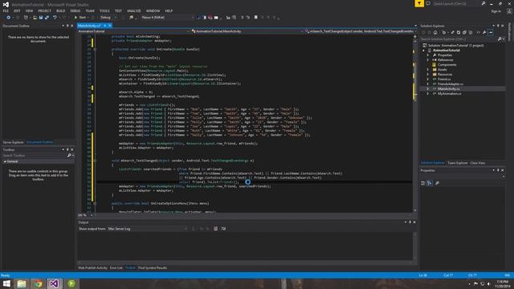514x289 pixels.
Task: Switch to the Server Explorer tab
Action: tap(13, 143)
